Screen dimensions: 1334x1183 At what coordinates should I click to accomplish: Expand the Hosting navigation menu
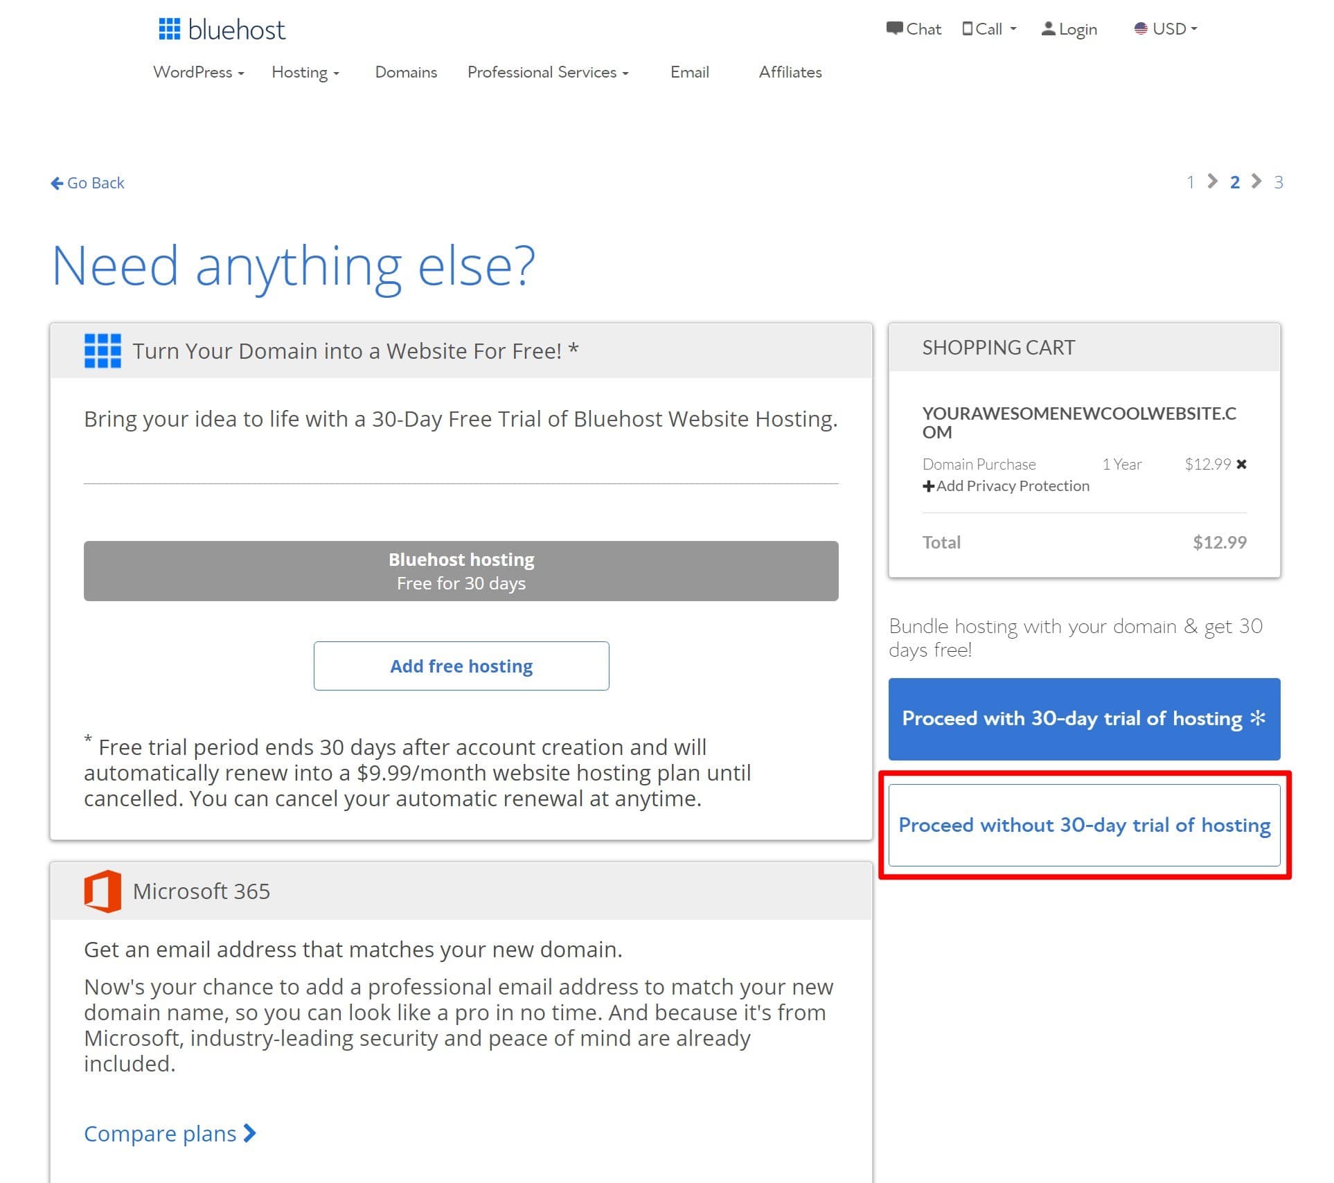point(305,72)
